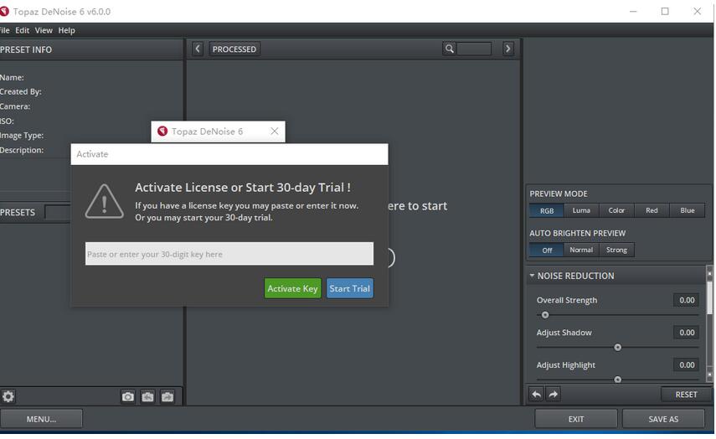Click the right arrow in preview toolbar
This screenshot has width=716, height=439.
[x=507, y=49]
